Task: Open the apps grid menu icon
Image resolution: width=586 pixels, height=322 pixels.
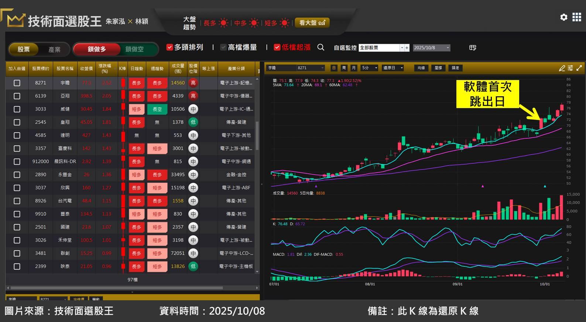Action: click(577, 17)
